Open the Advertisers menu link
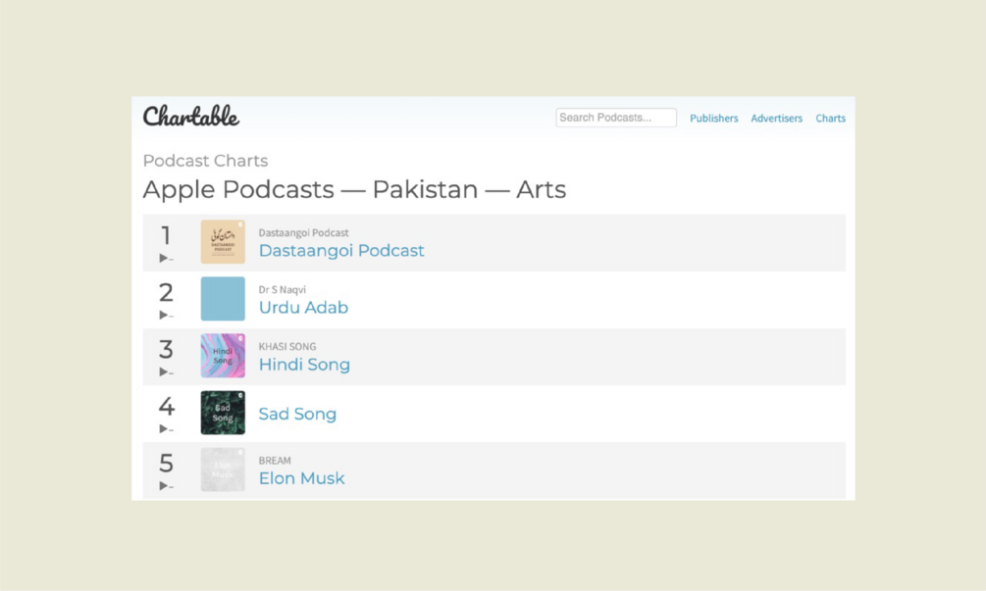 pos(776,119)
